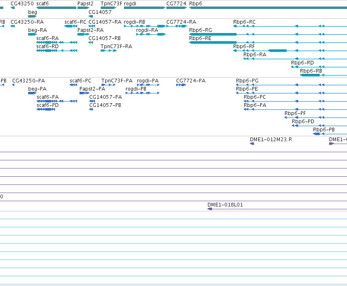Click the rogdi-RA transcript label
The height and width of the screenshot is (286, 347).
(147, 30)
